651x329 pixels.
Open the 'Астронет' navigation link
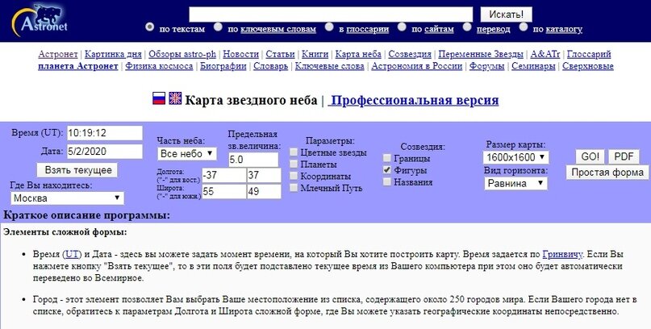click(58, 54)
